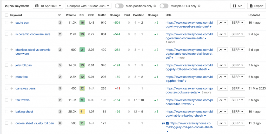Select all keywords with the header checkbox

pos(6,15)
